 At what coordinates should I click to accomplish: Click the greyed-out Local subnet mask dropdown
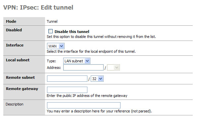[113, 68]
